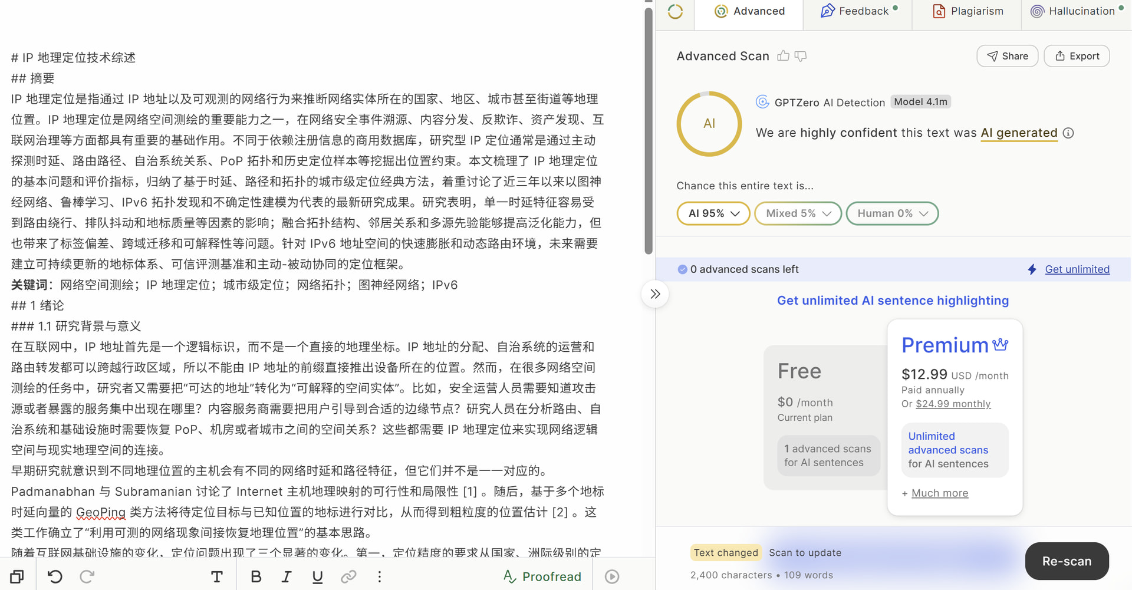
Task: Click the Get unlimited AI sentence highlighting heading
Action: (x=893, y=301)
